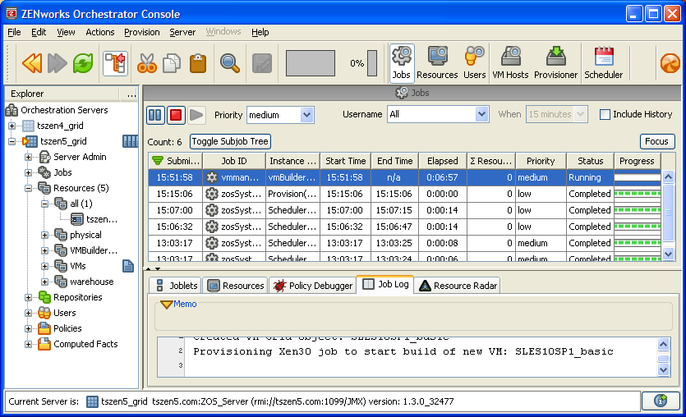Open the Help menu
Viewport: 686px width, 417px height.
click(x=260, y=32)
